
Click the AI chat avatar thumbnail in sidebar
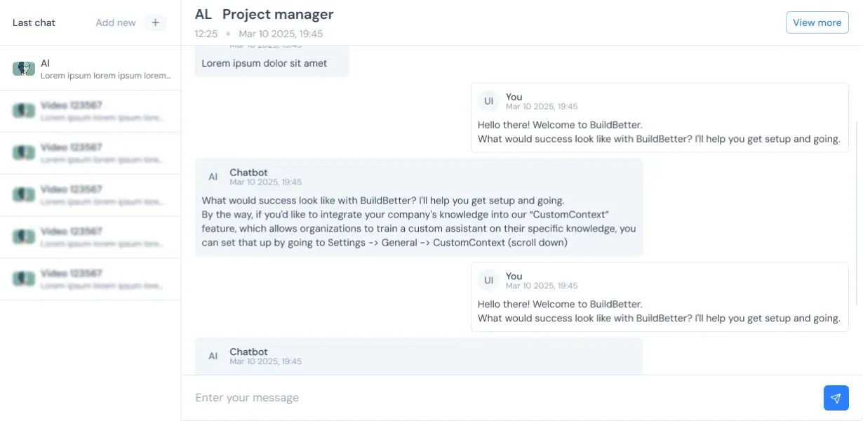coord(24,68)
